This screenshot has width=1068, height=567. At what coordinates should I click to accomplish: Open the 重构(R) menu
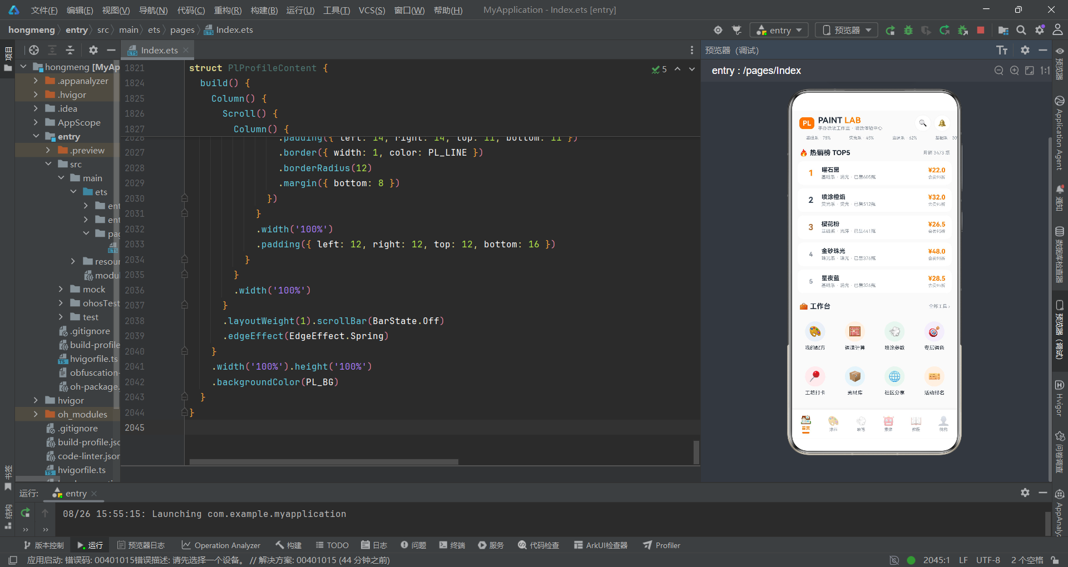click(x=228, y=10)
